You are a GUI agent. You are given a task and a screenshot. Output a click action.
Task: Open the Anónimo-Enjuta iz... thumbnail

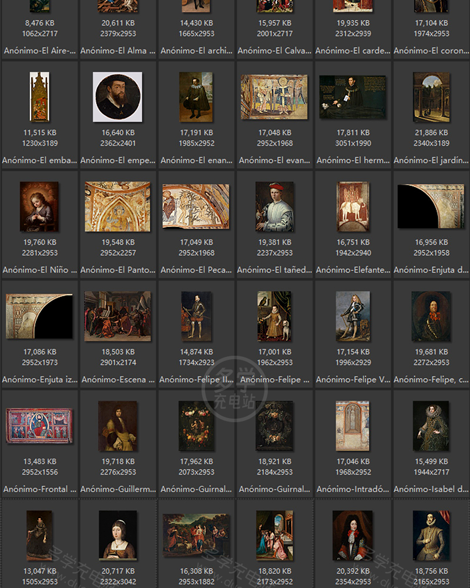[39, 316]
